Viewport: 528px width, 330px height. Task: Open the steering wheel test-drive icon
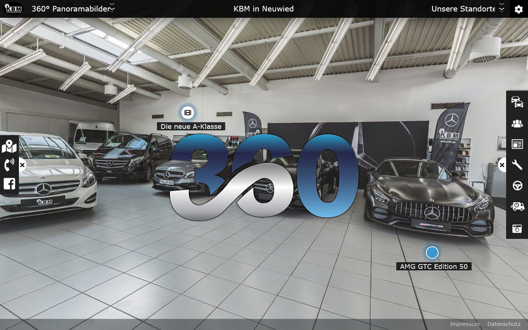coord(517,185)
